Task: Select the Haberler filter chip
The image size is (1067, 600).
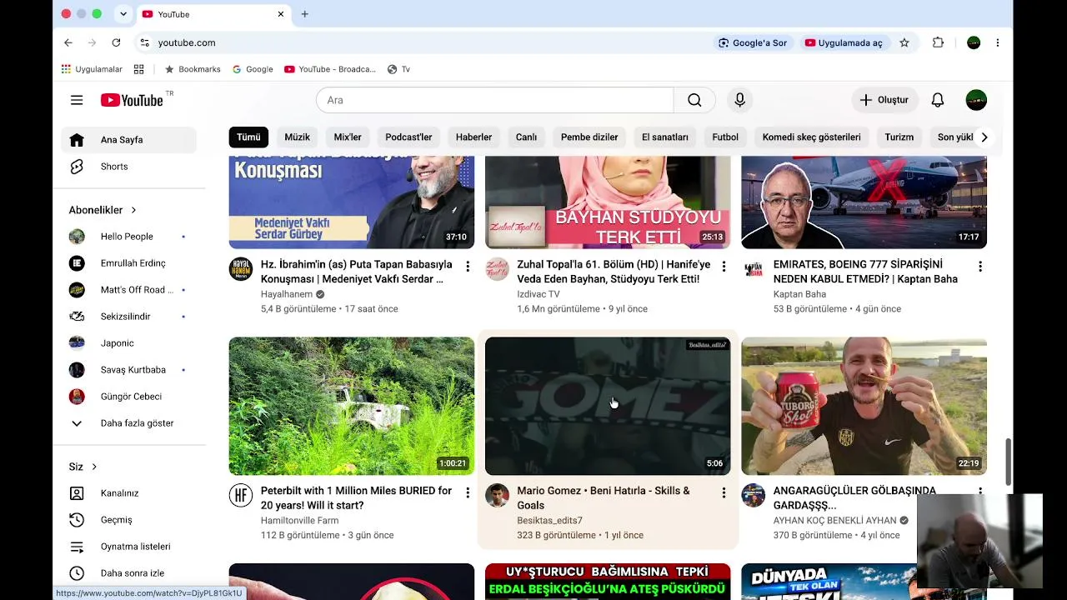Action: click(x=473, y=137)
